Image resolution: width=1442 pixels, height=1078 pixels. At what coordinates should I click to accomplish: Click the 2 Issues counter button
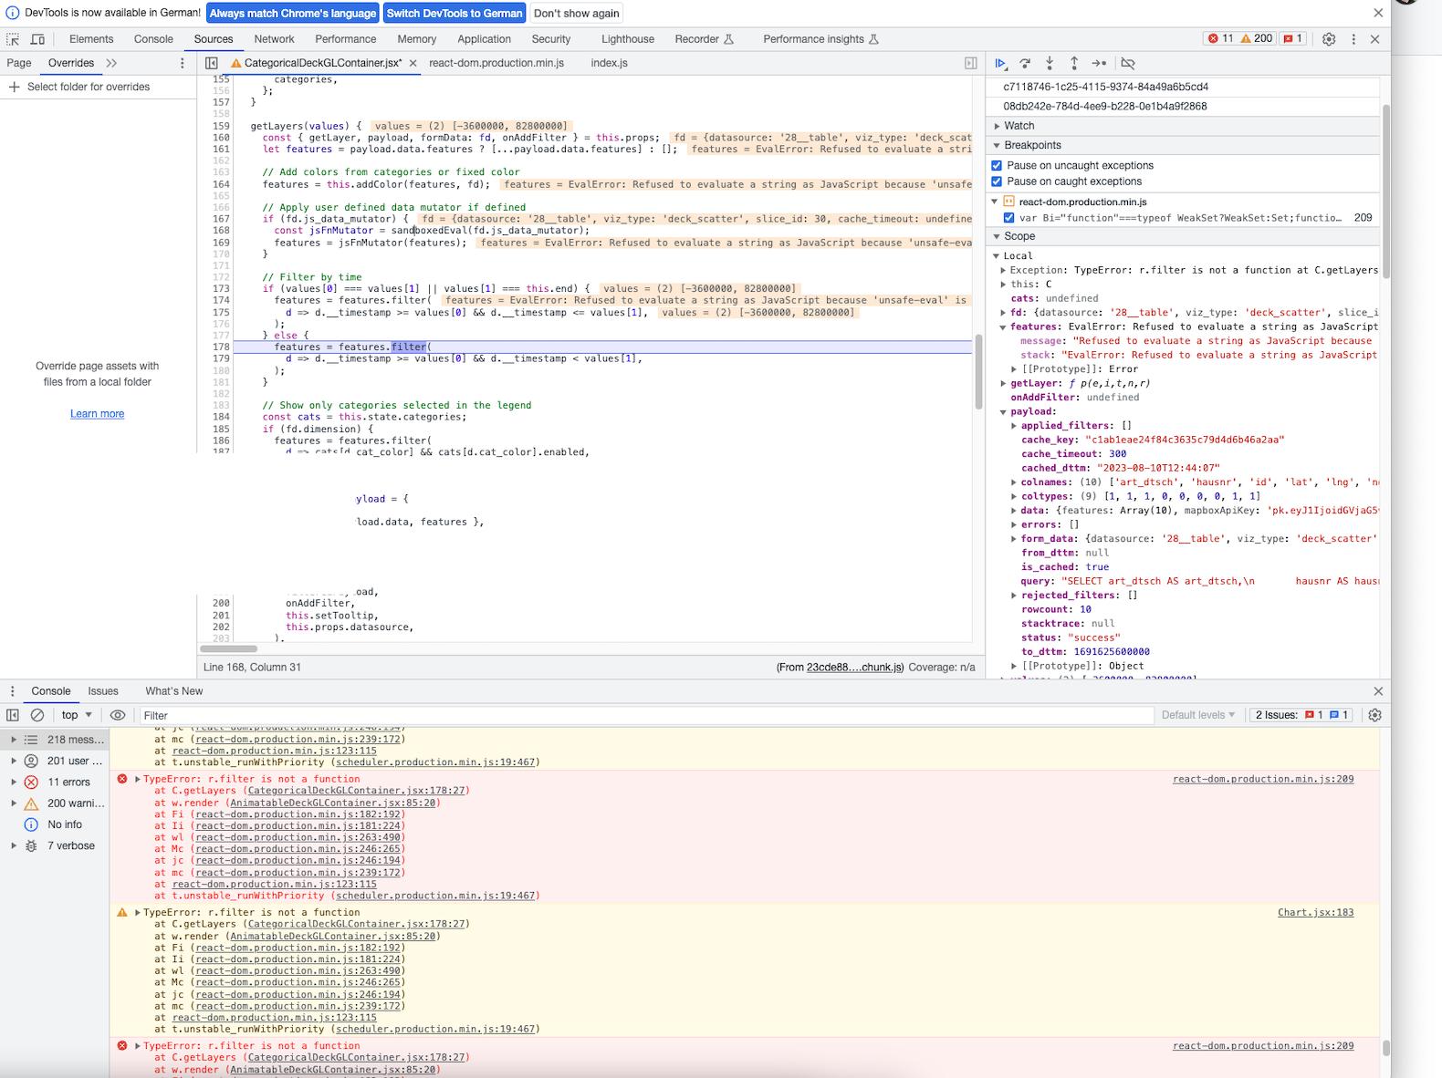[x=1301, y=715]
